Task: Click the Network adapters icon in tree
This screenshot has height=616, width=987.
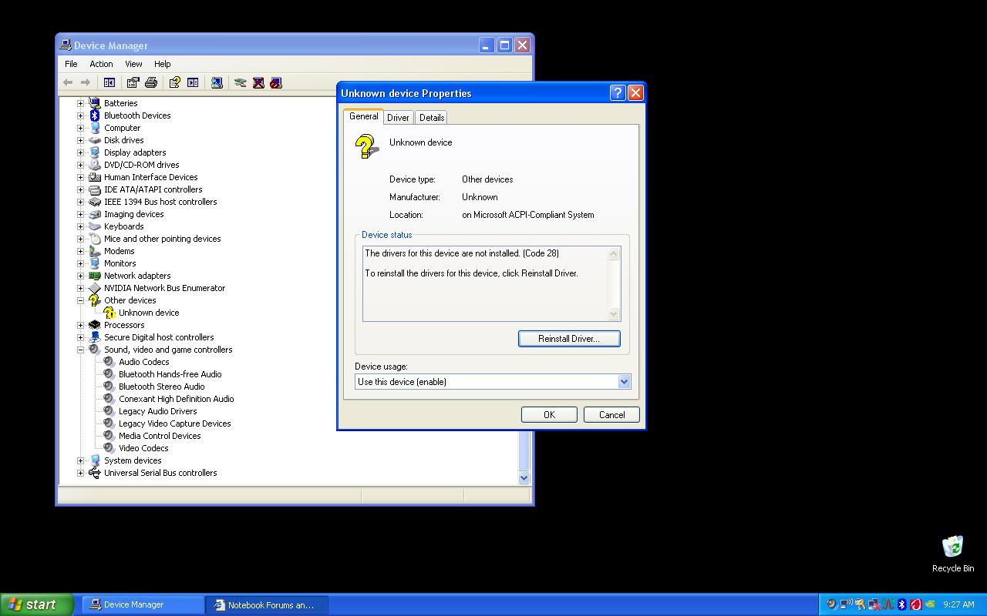Action: point(95,276)
